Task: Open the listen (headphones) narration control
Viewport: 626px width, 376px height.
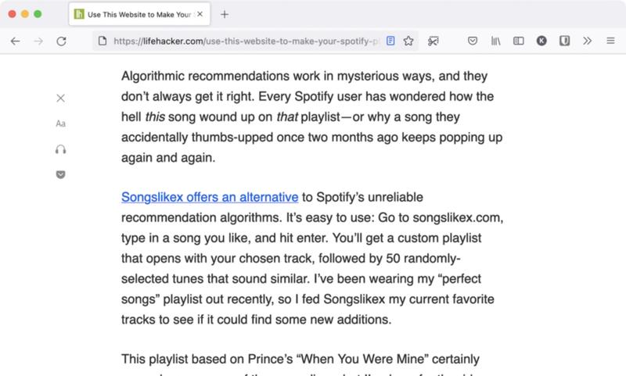Action: click(x=61, y=149)
